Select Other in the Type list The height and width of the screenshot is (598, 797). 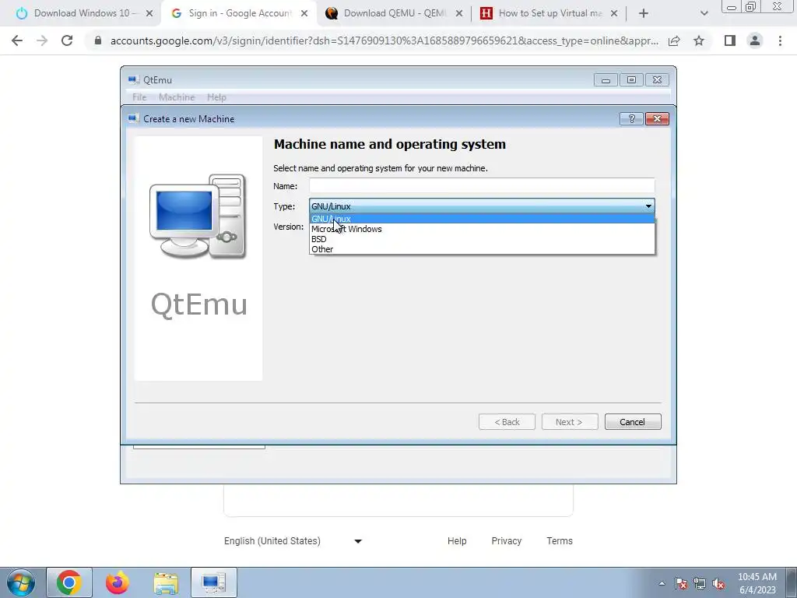pyautogui.click(x=482, y=249)
